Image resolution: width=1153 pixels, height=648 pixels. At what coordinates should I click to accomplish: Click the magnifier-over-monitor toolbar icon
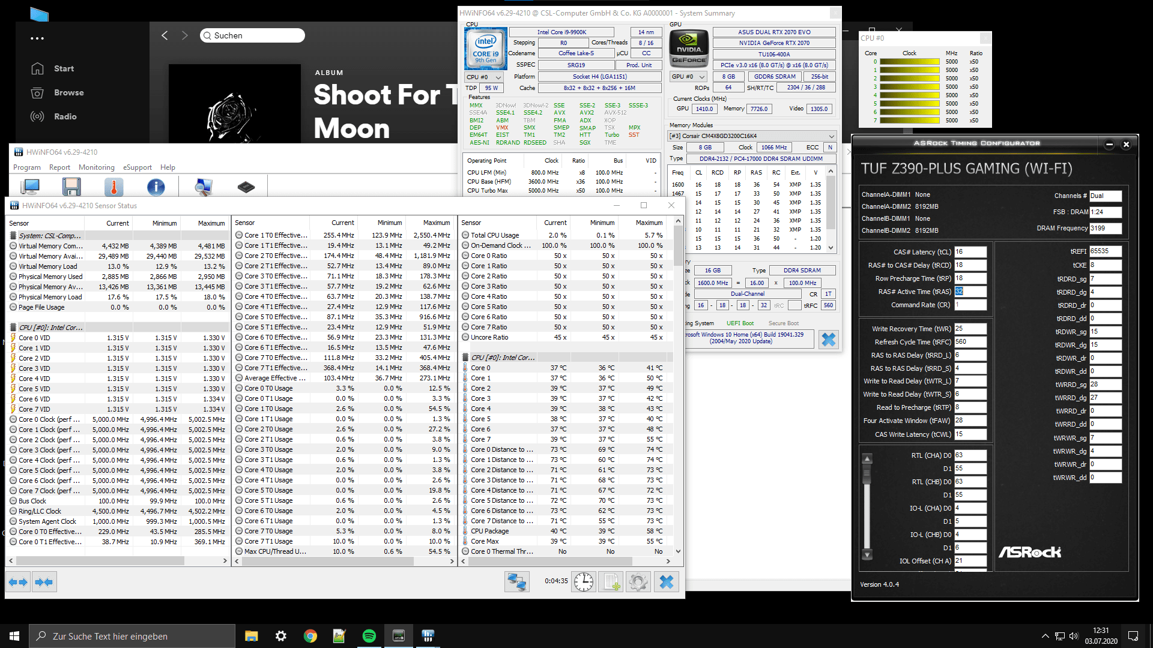[x=204, y=188]
